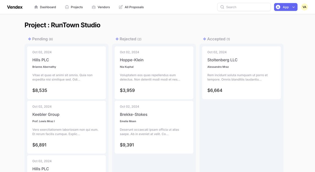Image resolution: width=315 pixels, height=172 pixels.
Task: Click the Project : RunTown Studio title
Action: (x=62, y=25)
